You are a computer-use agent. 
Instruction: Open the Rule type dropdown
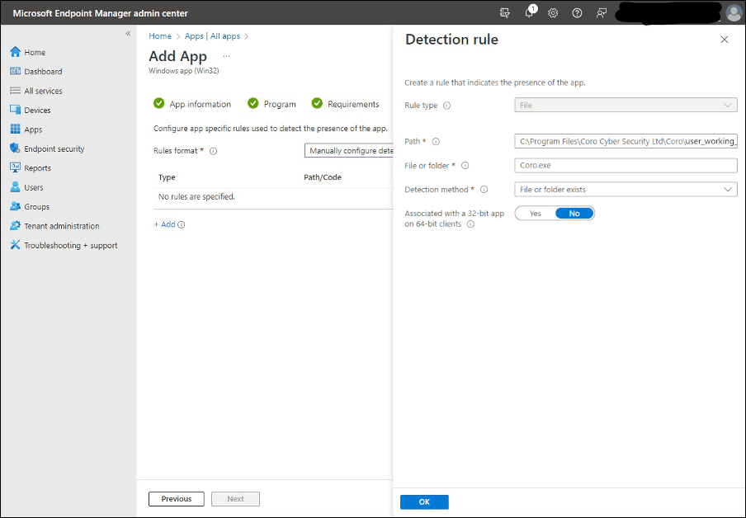tap(626, 105)
